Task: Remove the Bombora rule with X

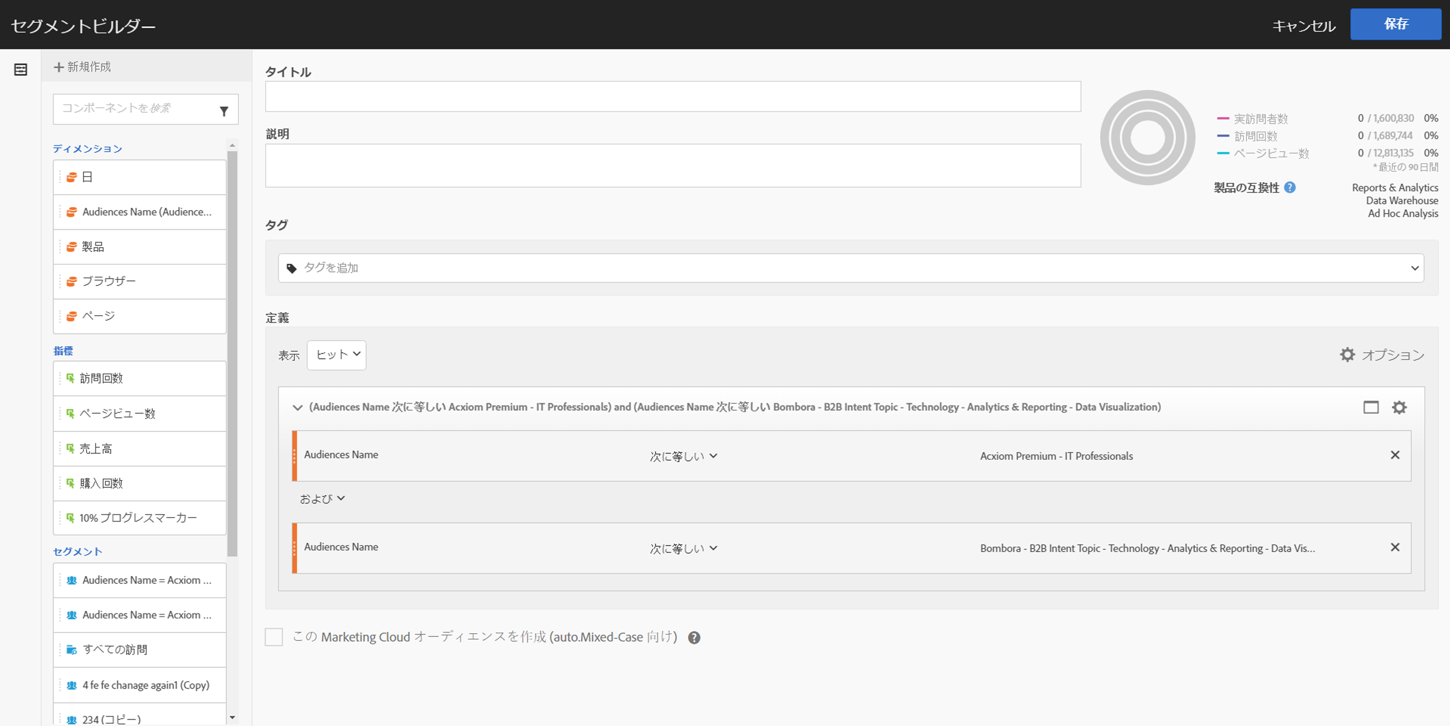Action: coord(1395,548)
